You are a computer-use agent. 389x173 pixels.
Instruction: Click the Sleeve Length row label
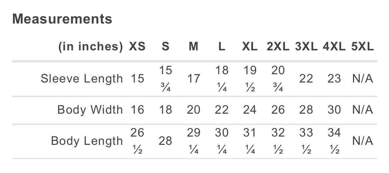pyautogui.click(x=82, y=79)
